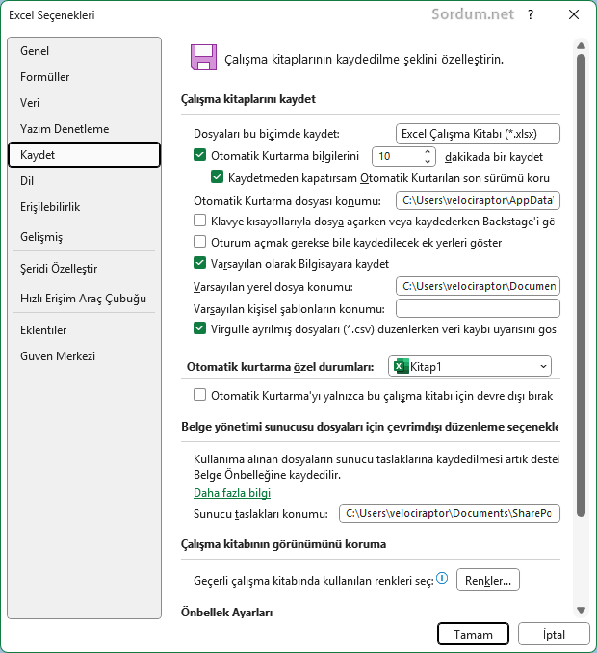This screenshot has width=597, height=653.
Task: Open the Güven Merkezi category
Action: click(x=84, y=356)
